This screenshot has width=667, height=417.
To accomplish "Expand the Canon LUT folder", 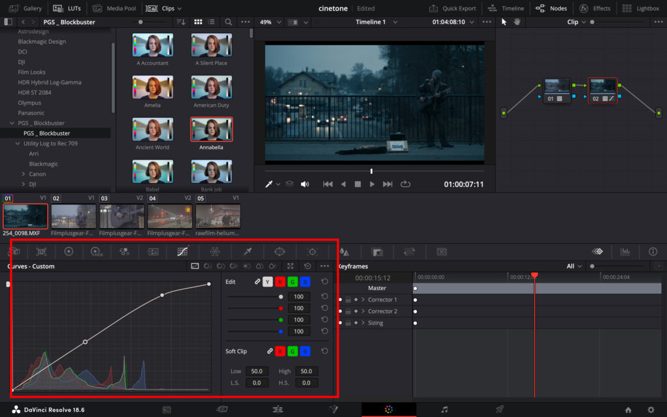I will click(23, 174).
